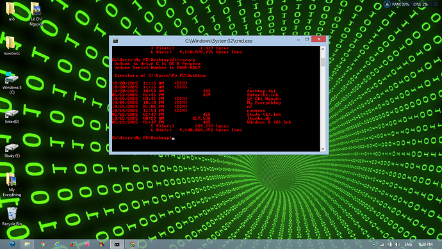Open the 8:20 PM clock
This screenshot has height=249, width=442.
coord(425,245)
